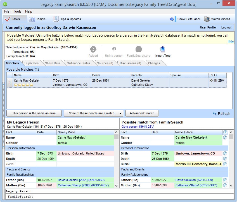Click info icon for FamilySearch Burial row
Screen dimensions: 237x202
coord(225,164)
